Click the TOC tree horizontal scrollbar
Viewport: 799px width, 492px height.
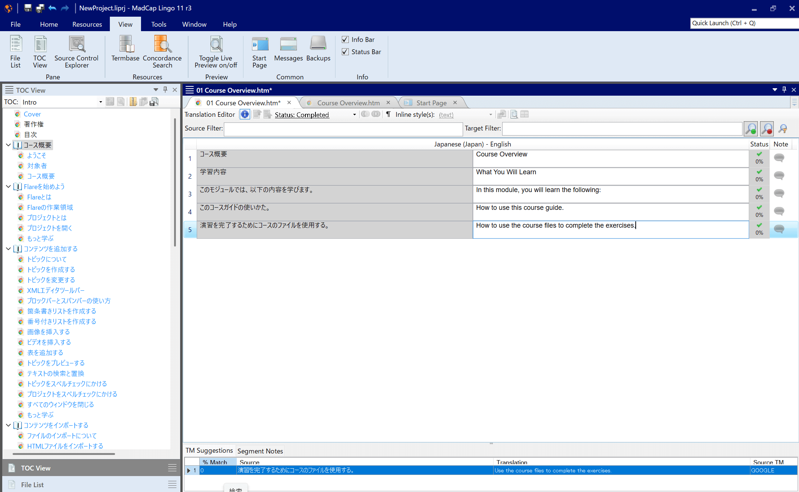[63, 453]
